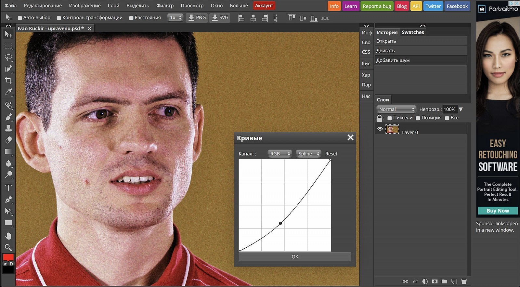520x287 pixels.
Task: Select the Eyedropper tool
Action: 8,92
